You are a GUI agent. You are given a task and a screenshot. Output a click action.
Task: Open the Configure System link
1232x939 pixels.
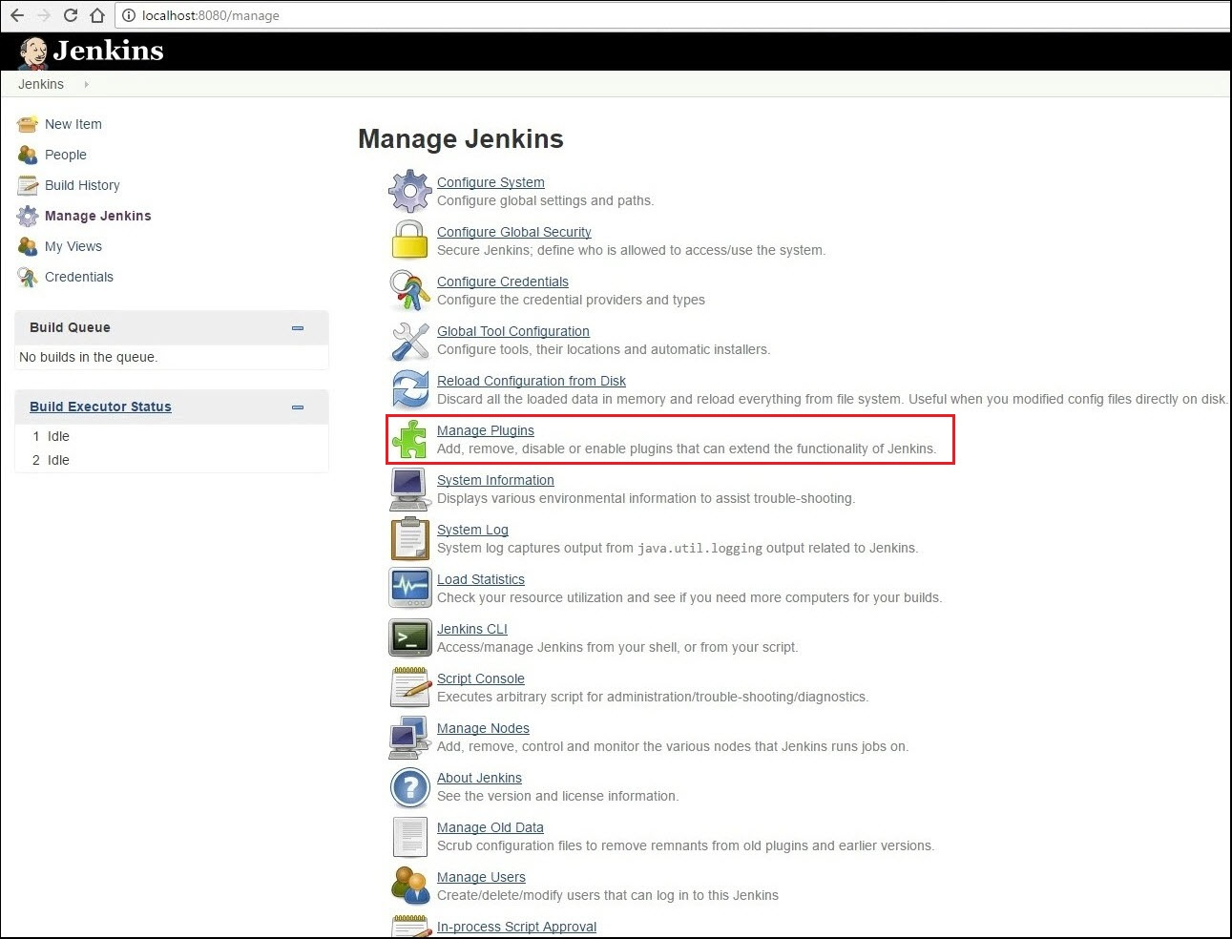coord(491,182)
